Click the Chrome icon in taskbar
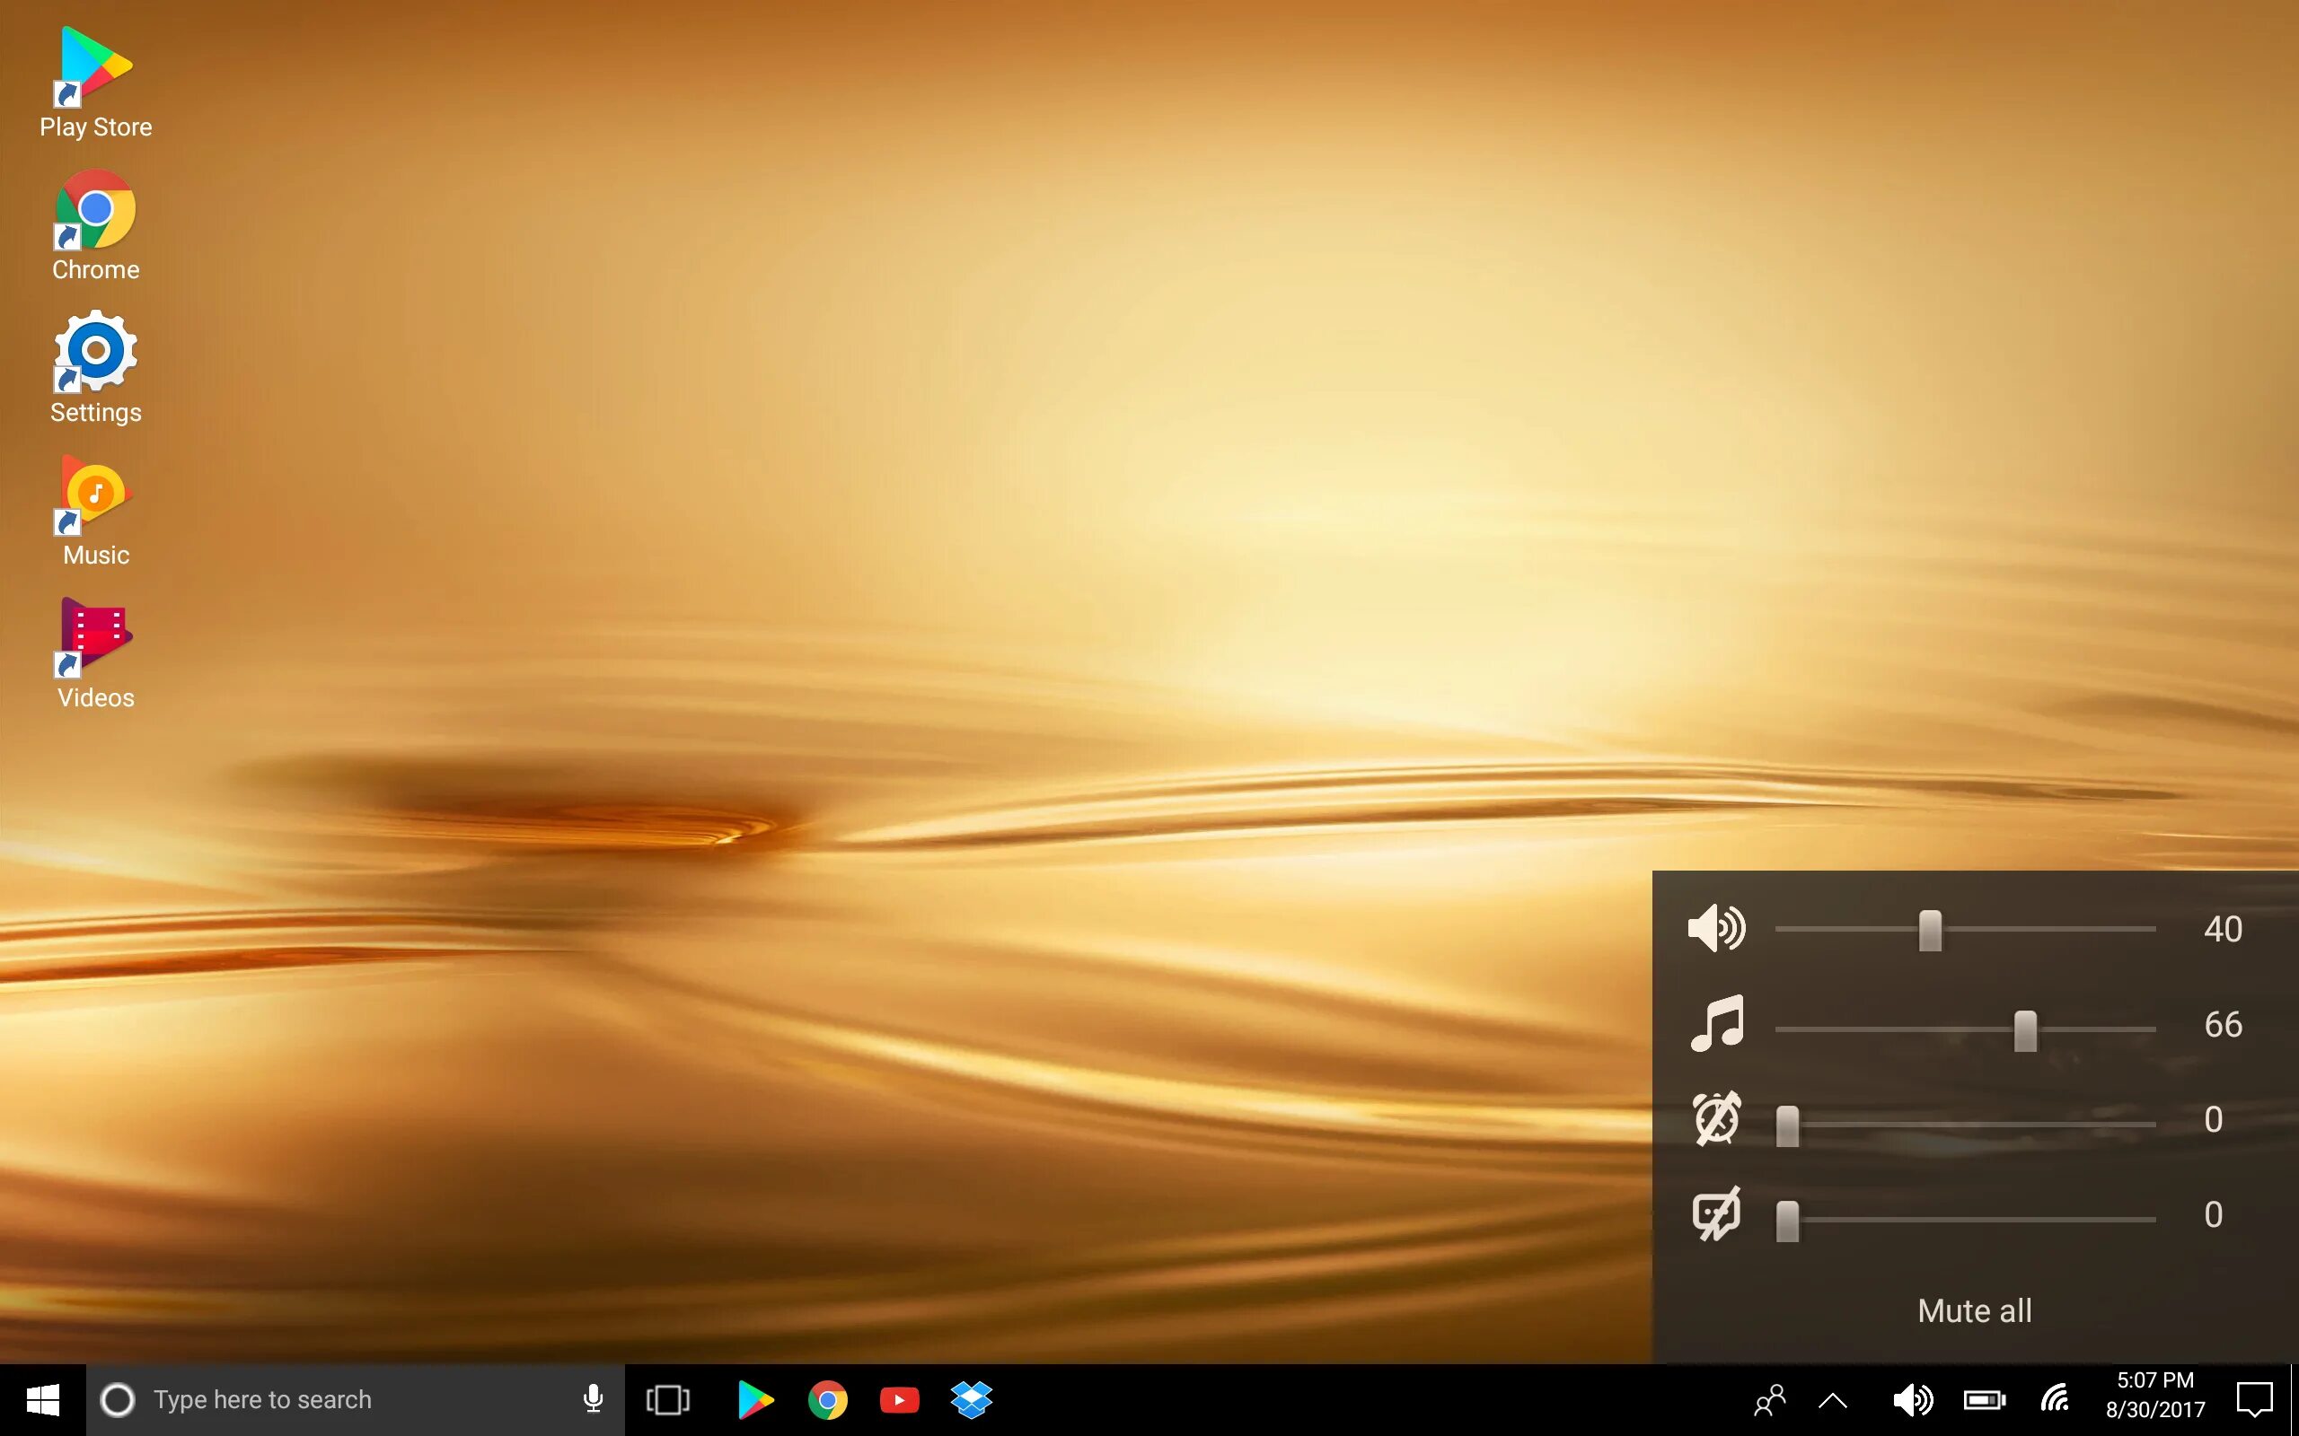Screen dimensions: 2299x1436 pos(827,1400)
